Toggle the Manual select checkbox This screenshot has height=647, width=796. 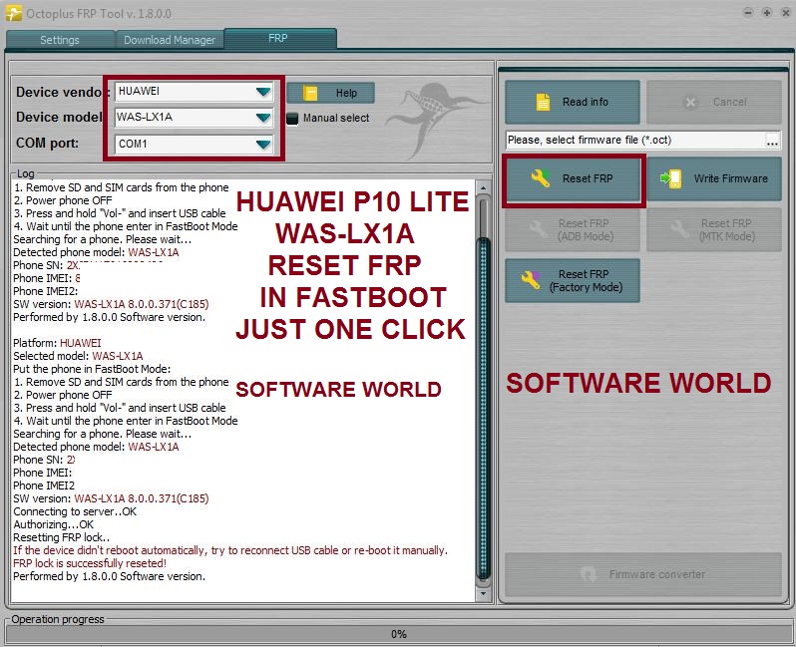point(292,119)
